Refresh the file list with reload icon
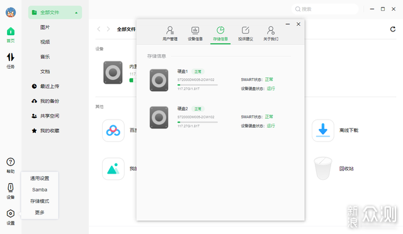Viewport: 403px width, 234px height. pos(393,30)
